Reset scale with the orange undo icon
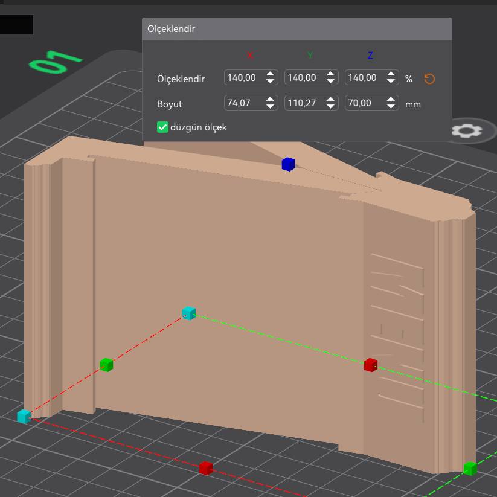 pos(429,79)
